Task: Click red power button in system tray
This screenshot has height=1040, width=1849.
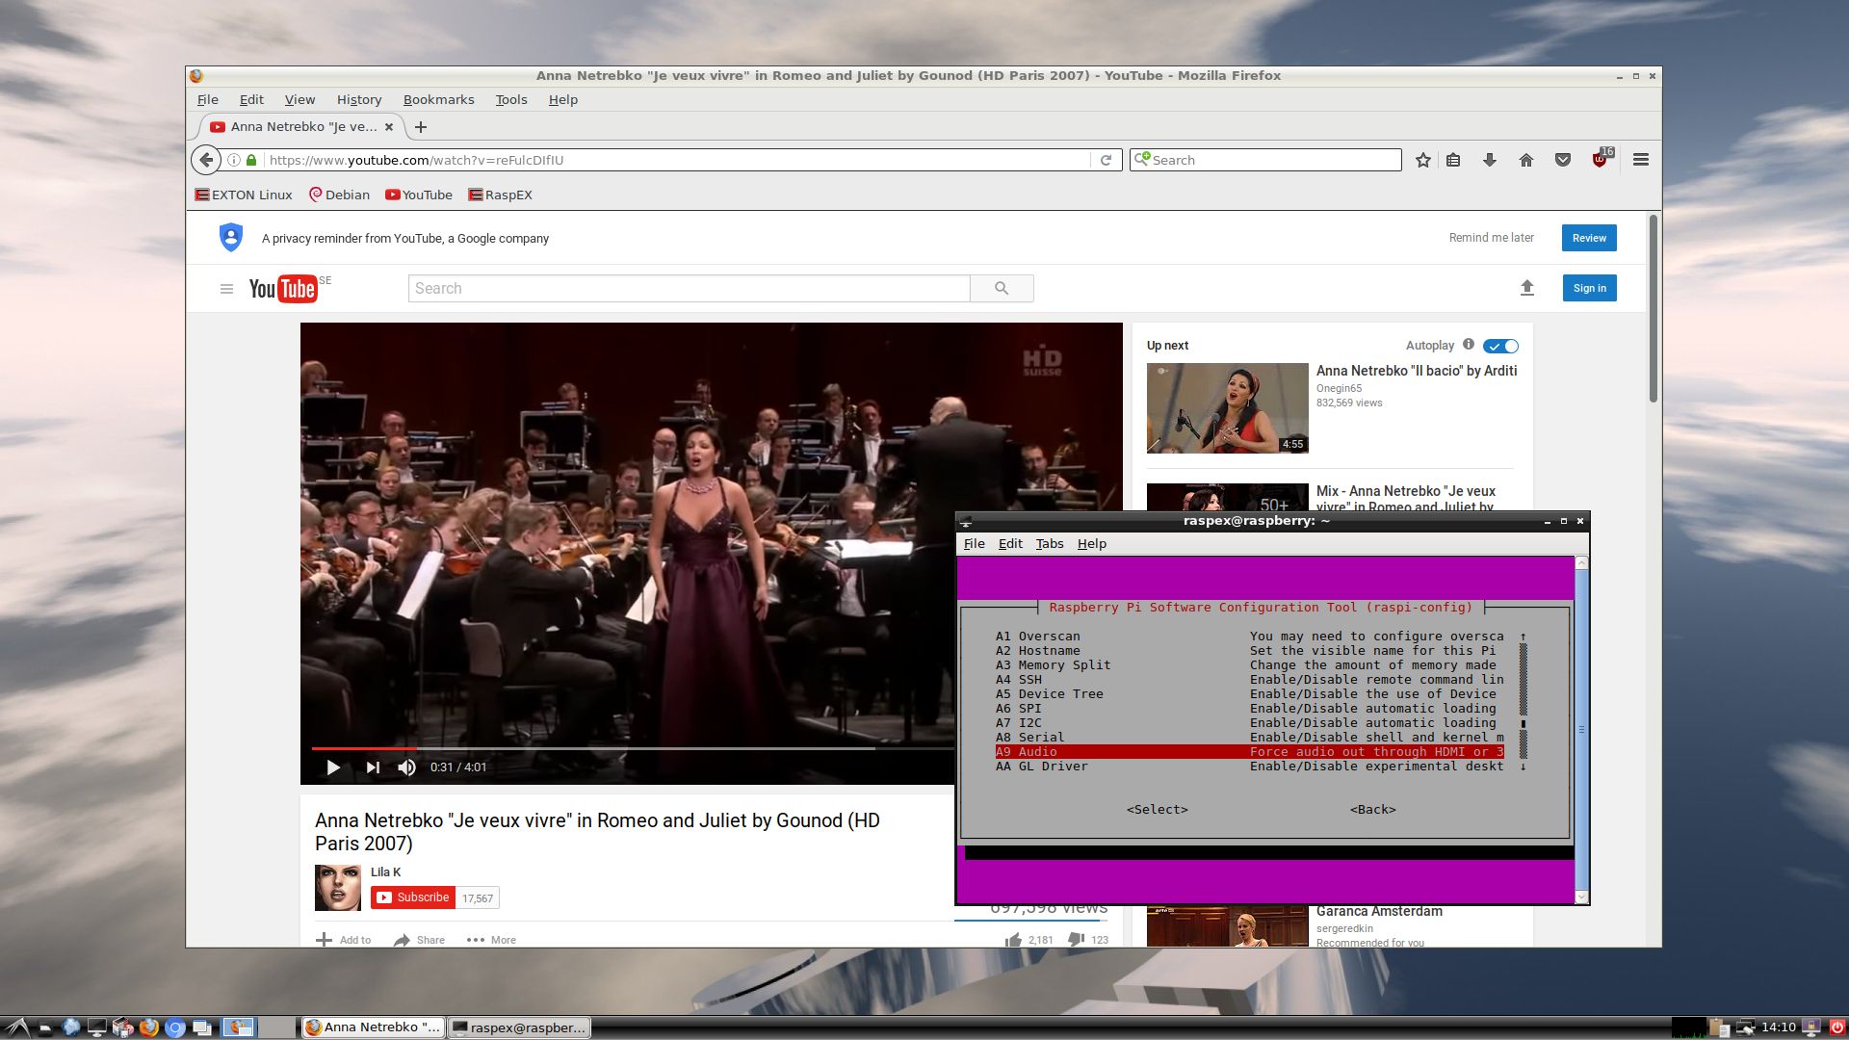Action: pos(1836,1027)
